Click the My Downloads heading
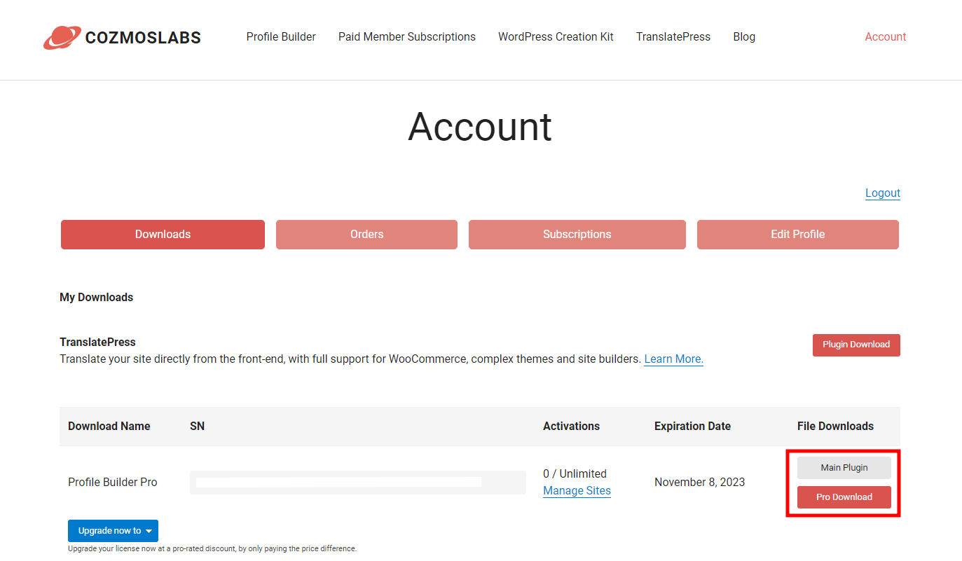The image size is (962, 561). 96,297
